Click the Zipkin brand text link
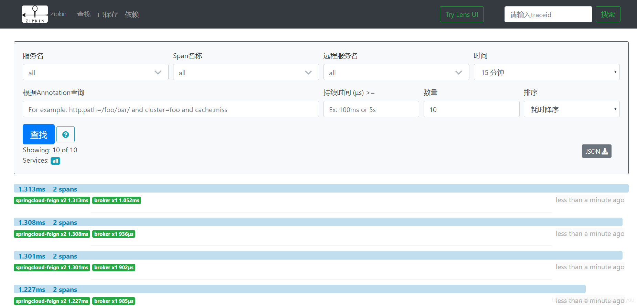 coord(59,14)
